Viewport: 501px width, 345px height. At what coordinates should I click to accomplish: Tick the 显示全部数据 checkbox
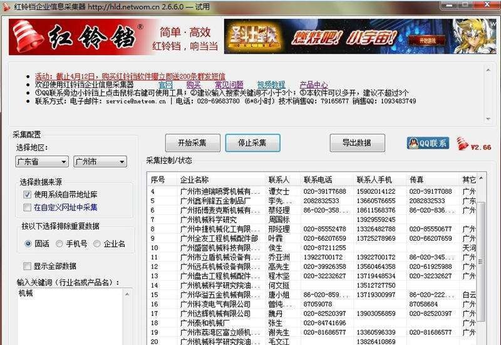pos(27,266)
